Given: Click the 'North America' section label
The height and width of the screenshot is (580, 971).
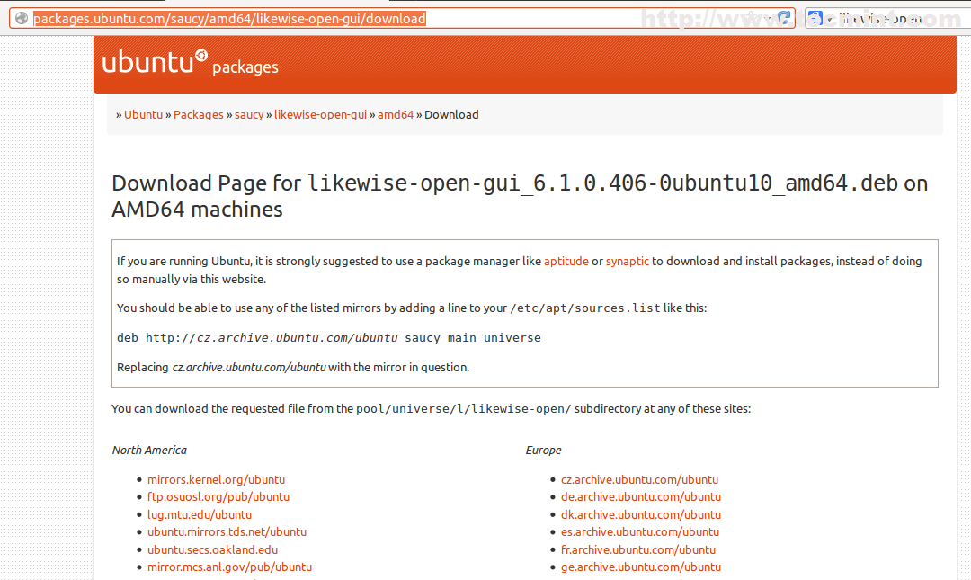Looking at the screenshot, I should coord(149,451).
